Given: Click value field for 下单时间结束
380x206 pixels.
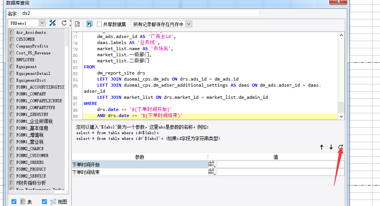Looking at the screenshot, I should pos(280,172).
